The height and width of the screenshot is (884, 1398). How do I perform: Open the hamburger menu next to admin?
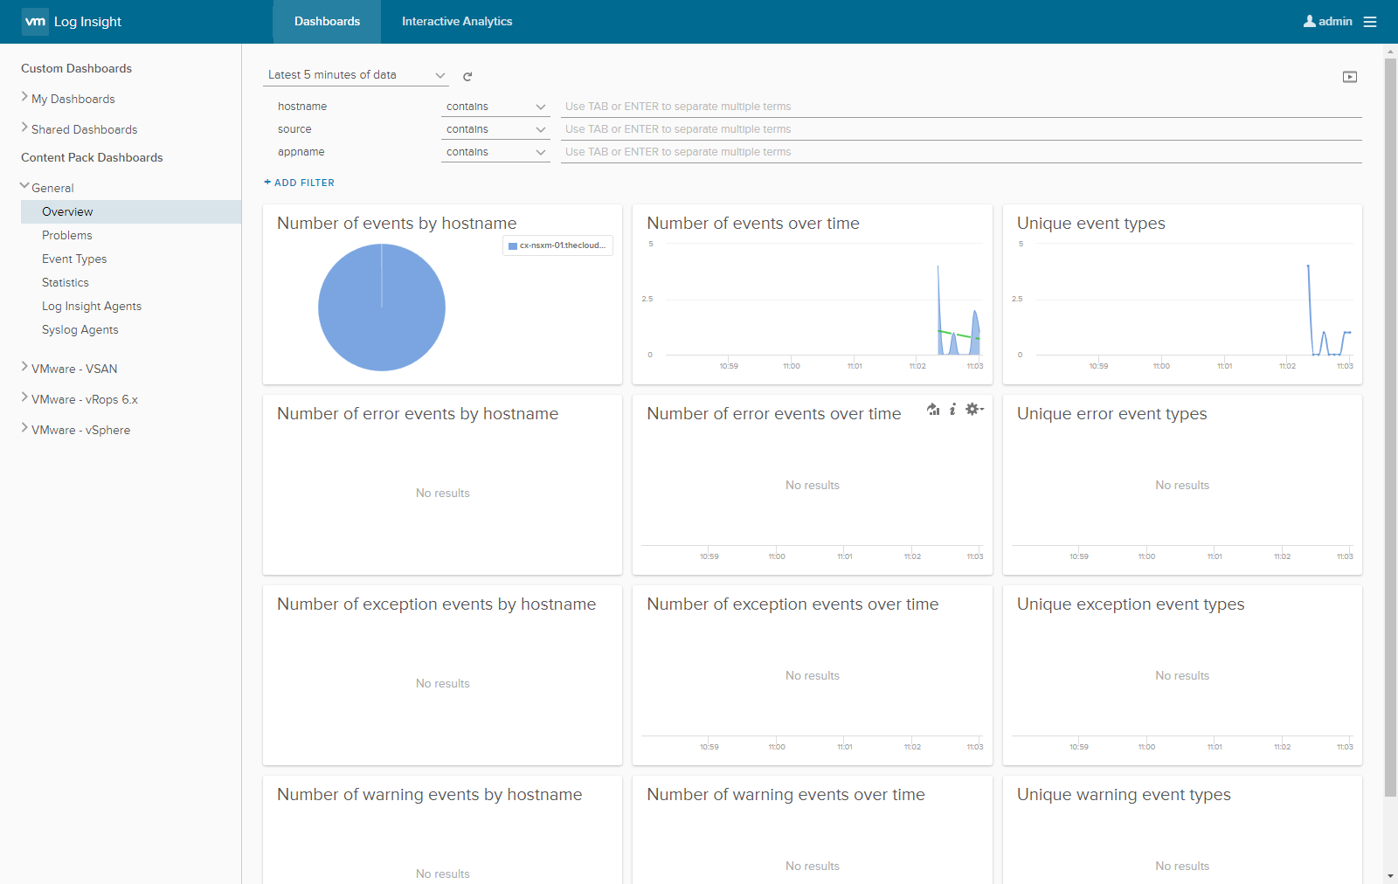point(1370,22)
